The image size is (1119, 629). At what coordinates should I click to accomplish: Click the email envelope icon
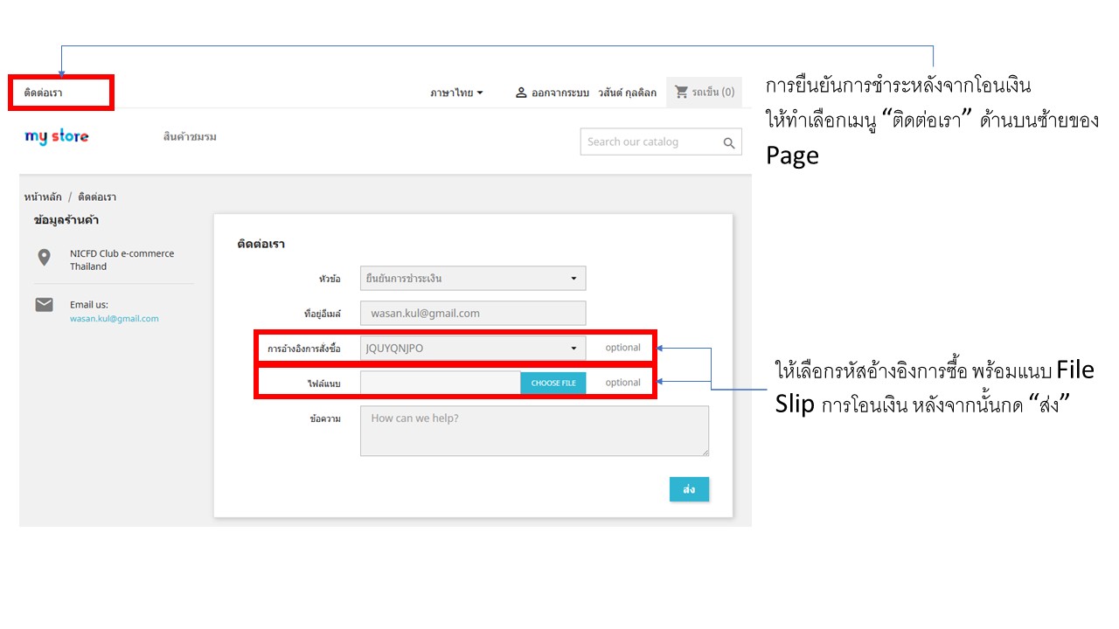tap(45, 305)
